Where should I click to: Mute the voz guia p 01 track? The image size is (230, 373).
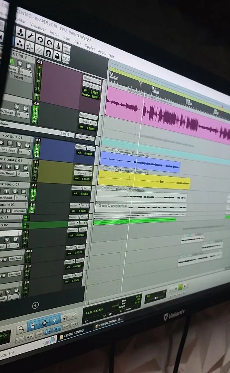(26, 168)
